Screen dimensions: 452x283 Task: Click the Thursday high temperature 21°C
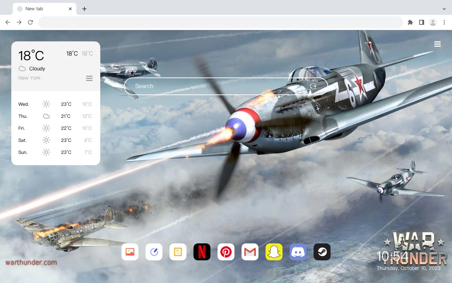click(66, 116)
